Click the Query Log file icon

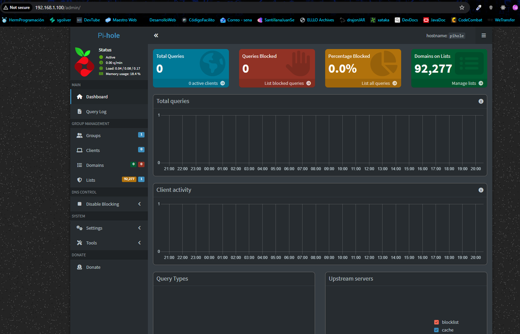(x=80, y=112)
